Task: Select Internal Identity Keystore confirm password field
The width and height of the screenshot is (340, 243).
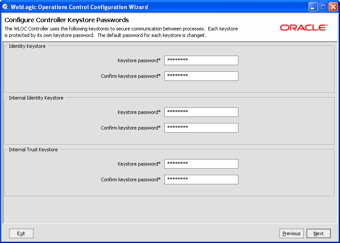Action: click(x=201, y=128)
